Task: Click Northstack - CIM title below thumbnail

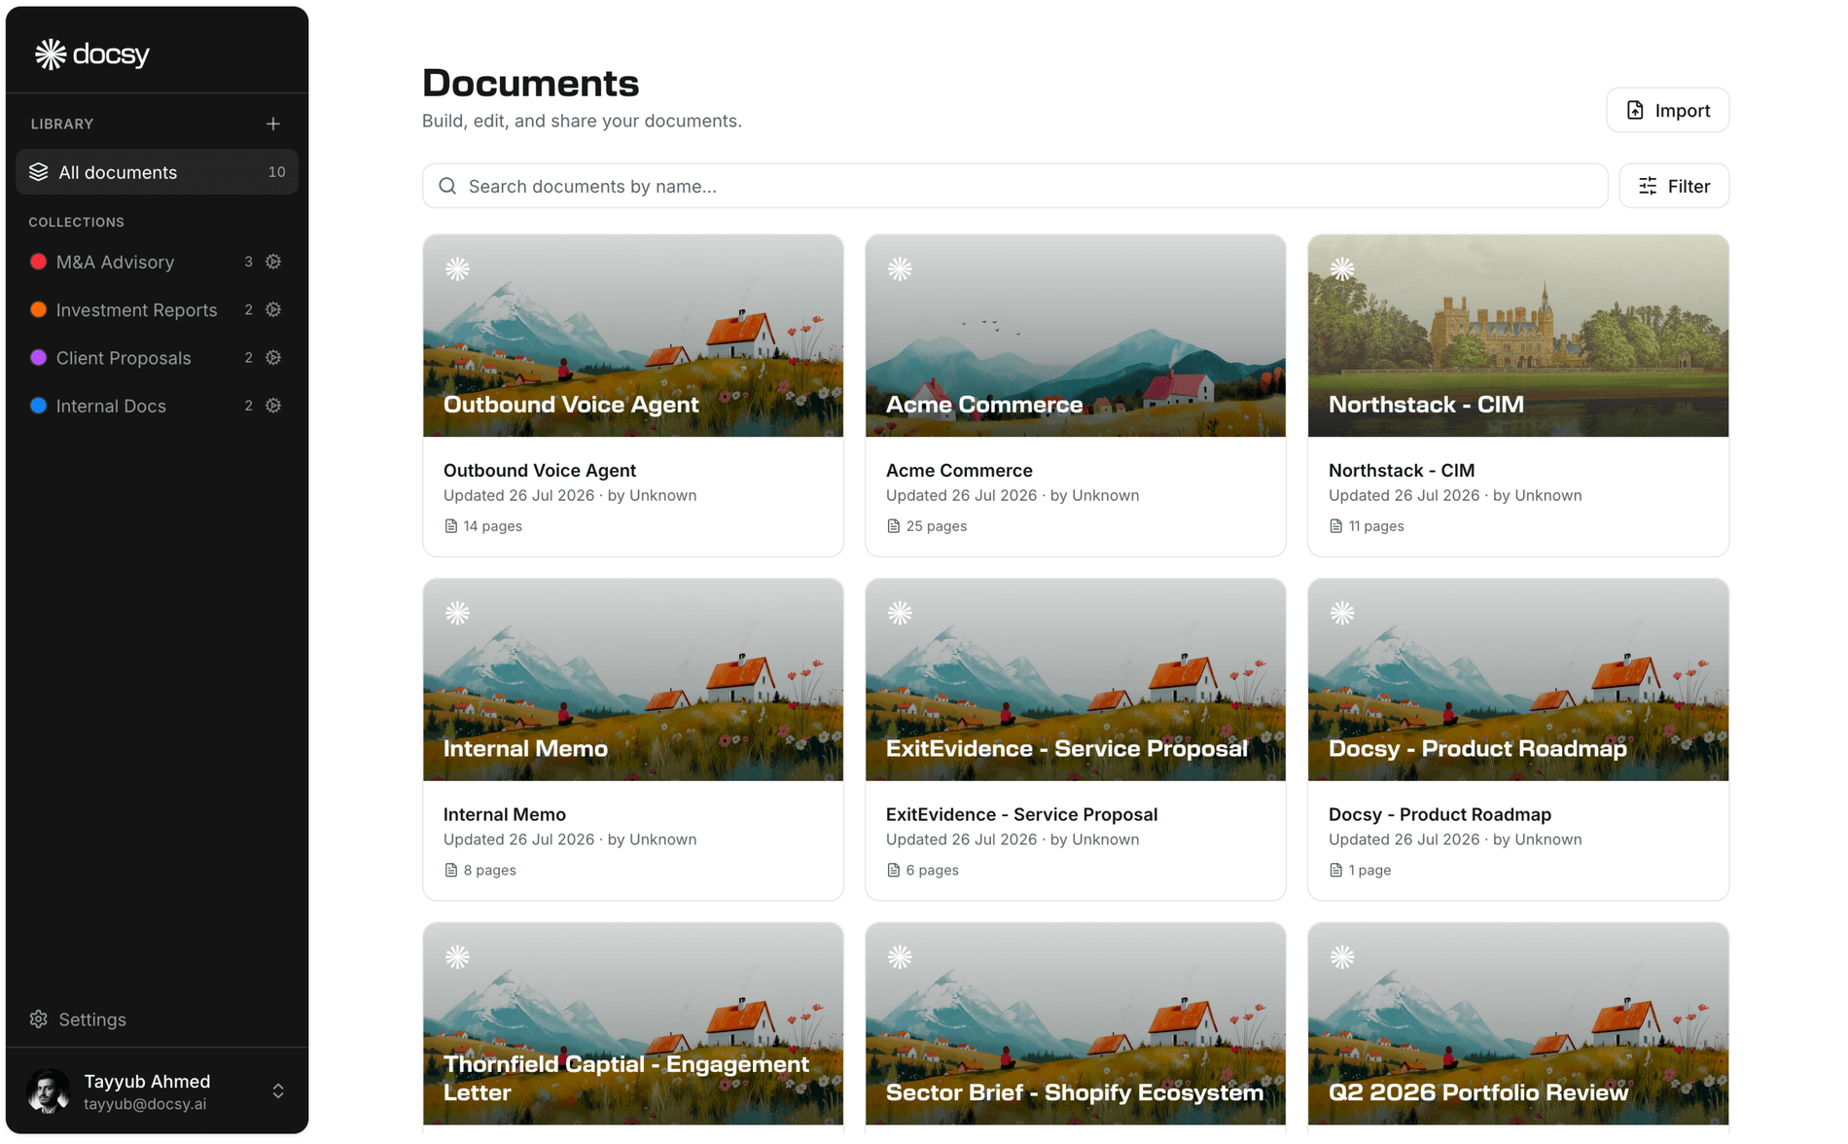Action: [1402, 470]
